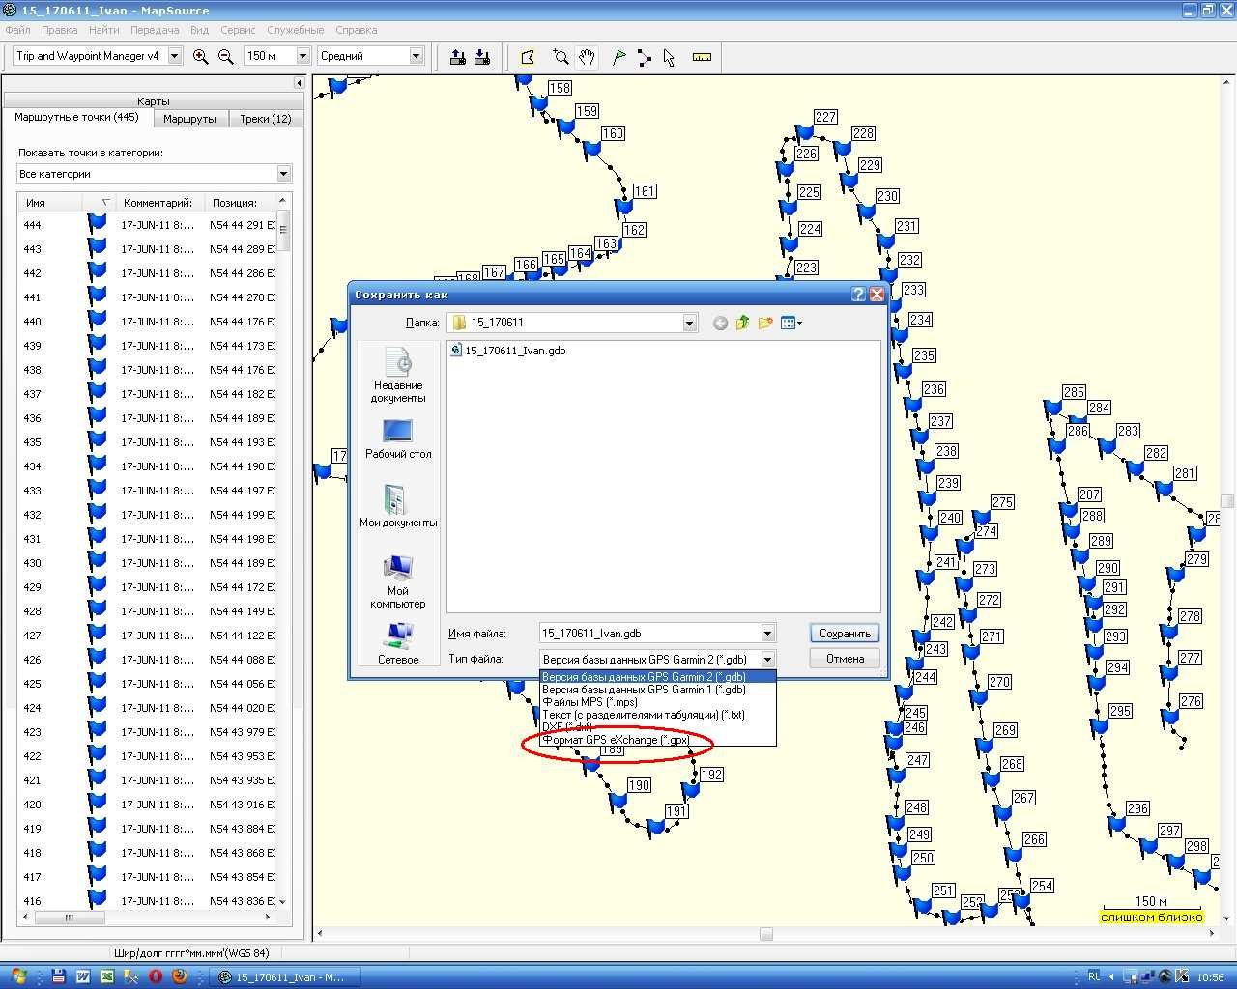The height and width of the screenshot is (989, 1237).
Task: Click the Имя файла text field
Action: [x=649, y=634]
